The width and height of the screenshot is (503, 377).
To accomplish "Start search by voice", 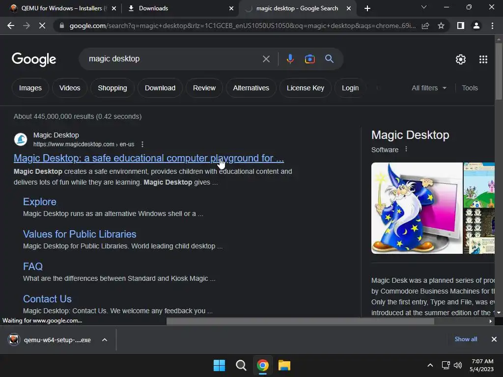I will 290,59.
